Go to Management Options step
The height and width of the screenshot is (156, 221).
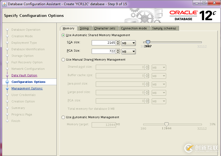pyautogui.click(x=27, y=88)
